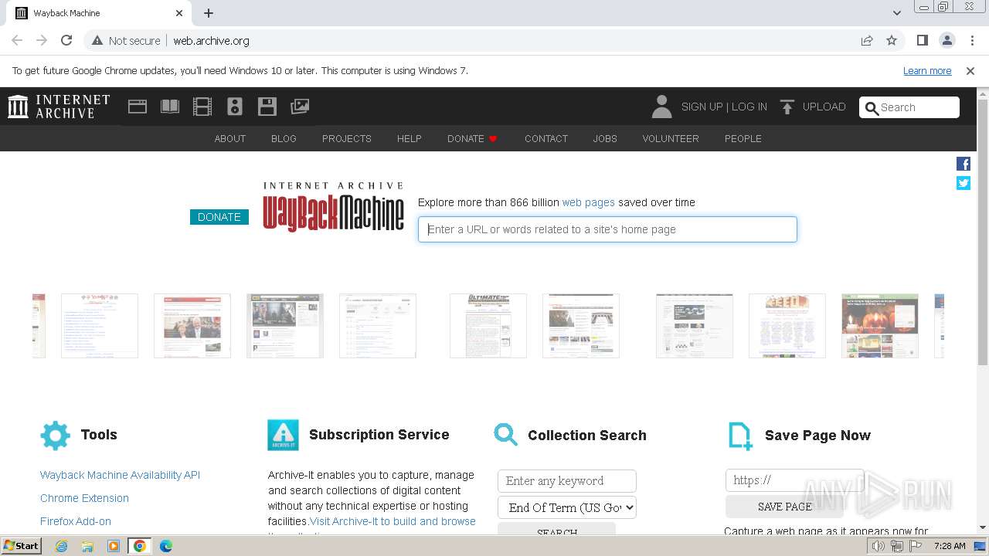This screenshot has width=989, height=556.
Task: Toggle Chrome side panel icon
Action: [x=923, y=40]
